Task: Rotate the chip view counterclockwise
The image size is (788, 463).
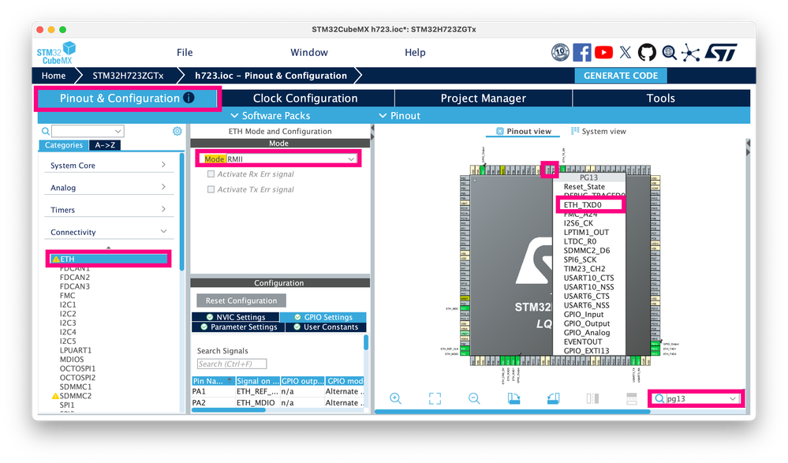Action: 553,398
